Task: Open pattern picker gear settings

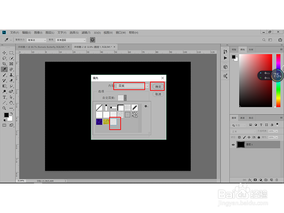Action: tap(146, 106)
